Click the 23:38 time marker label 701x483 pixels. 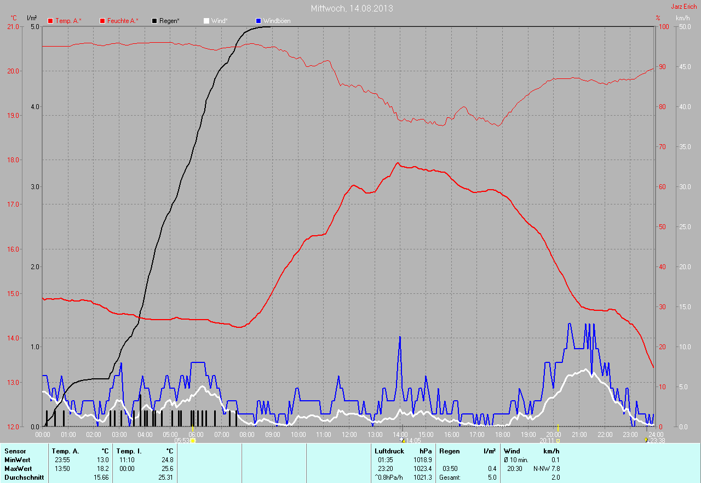point(658,440)
